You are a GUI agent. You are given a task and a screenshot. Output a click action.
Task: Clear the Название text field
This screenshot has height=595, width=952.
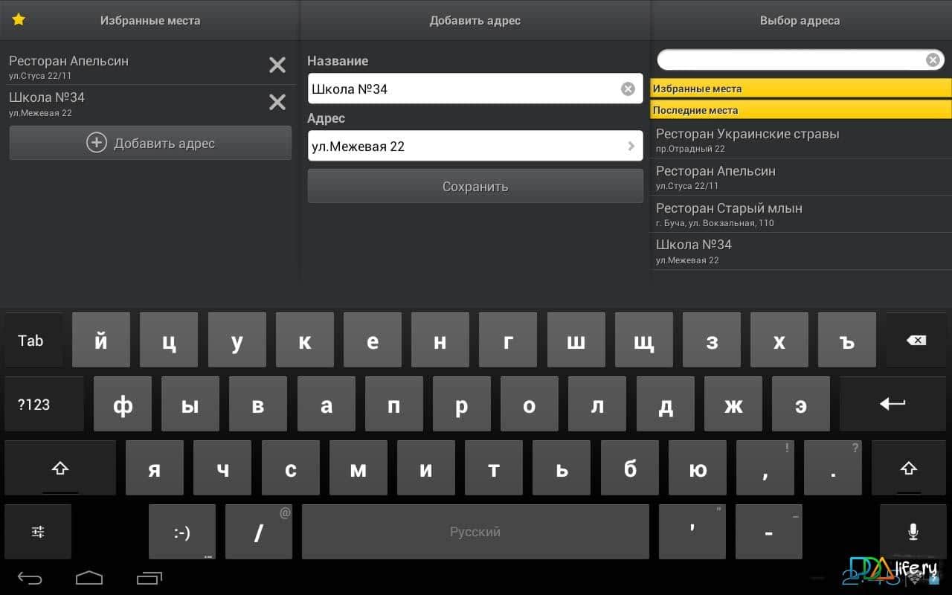pyautogui.click(x=628, y=89)
